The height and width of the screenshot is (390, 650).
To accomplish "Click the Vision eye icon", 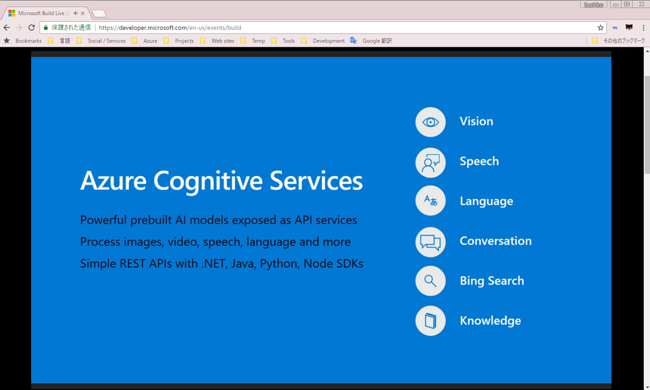I will [x=430, y=122].
